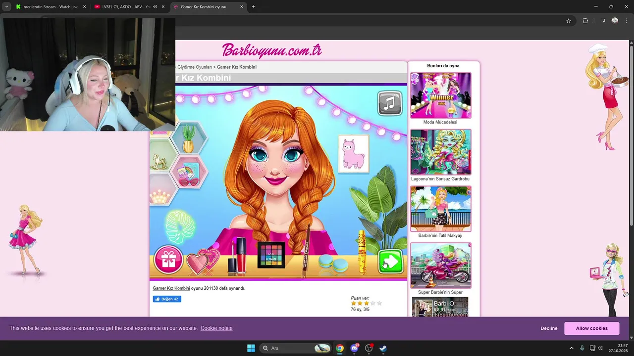634x356 pixels.
Task: Rate the game four stars
Action: (x=373, y=304)
